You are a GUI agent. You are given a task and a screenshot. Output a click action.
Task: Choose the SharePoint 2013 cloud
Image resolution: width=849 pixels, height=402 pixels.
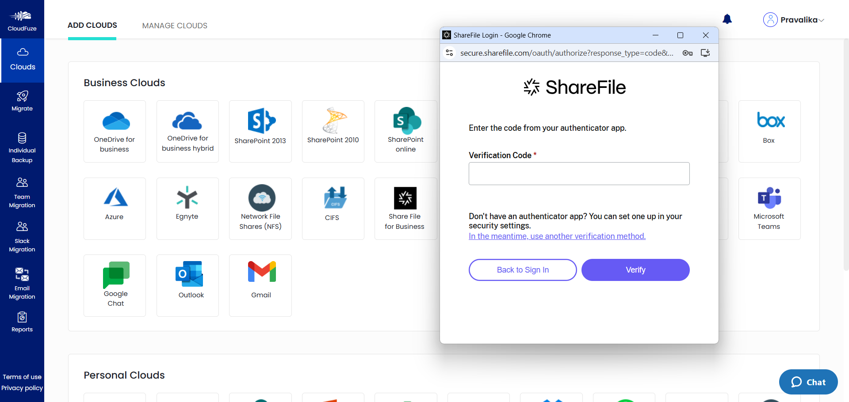(x=260, y=131)
